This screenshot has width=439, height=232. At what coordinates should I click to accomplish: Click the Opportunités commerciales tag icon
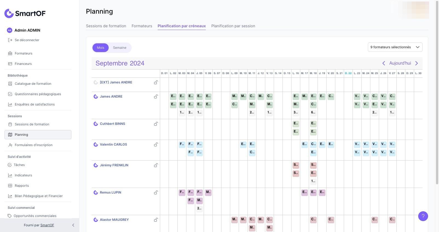coord(10,216)
